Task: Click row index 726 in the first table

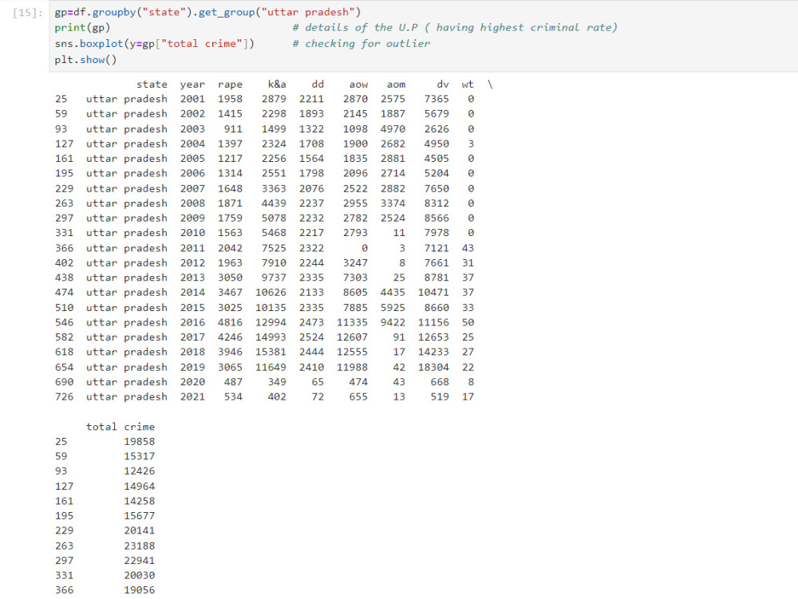Action: [x=64, y=396]
